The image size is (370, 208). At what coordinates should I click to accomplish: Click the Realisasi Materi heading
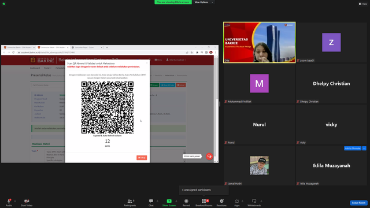41,144
